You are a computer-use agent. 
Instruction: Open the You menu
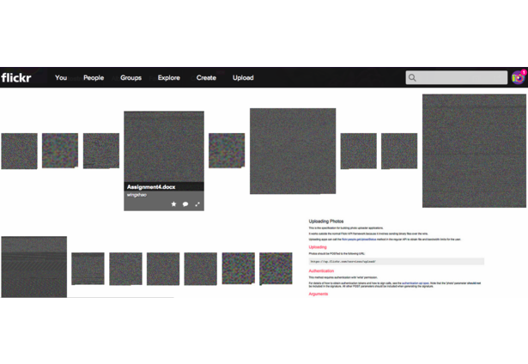pos(61,78)
